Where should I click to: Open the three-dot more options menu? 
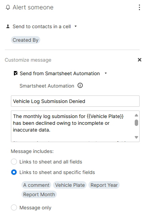pyautogui.click(x=139, y=8)
